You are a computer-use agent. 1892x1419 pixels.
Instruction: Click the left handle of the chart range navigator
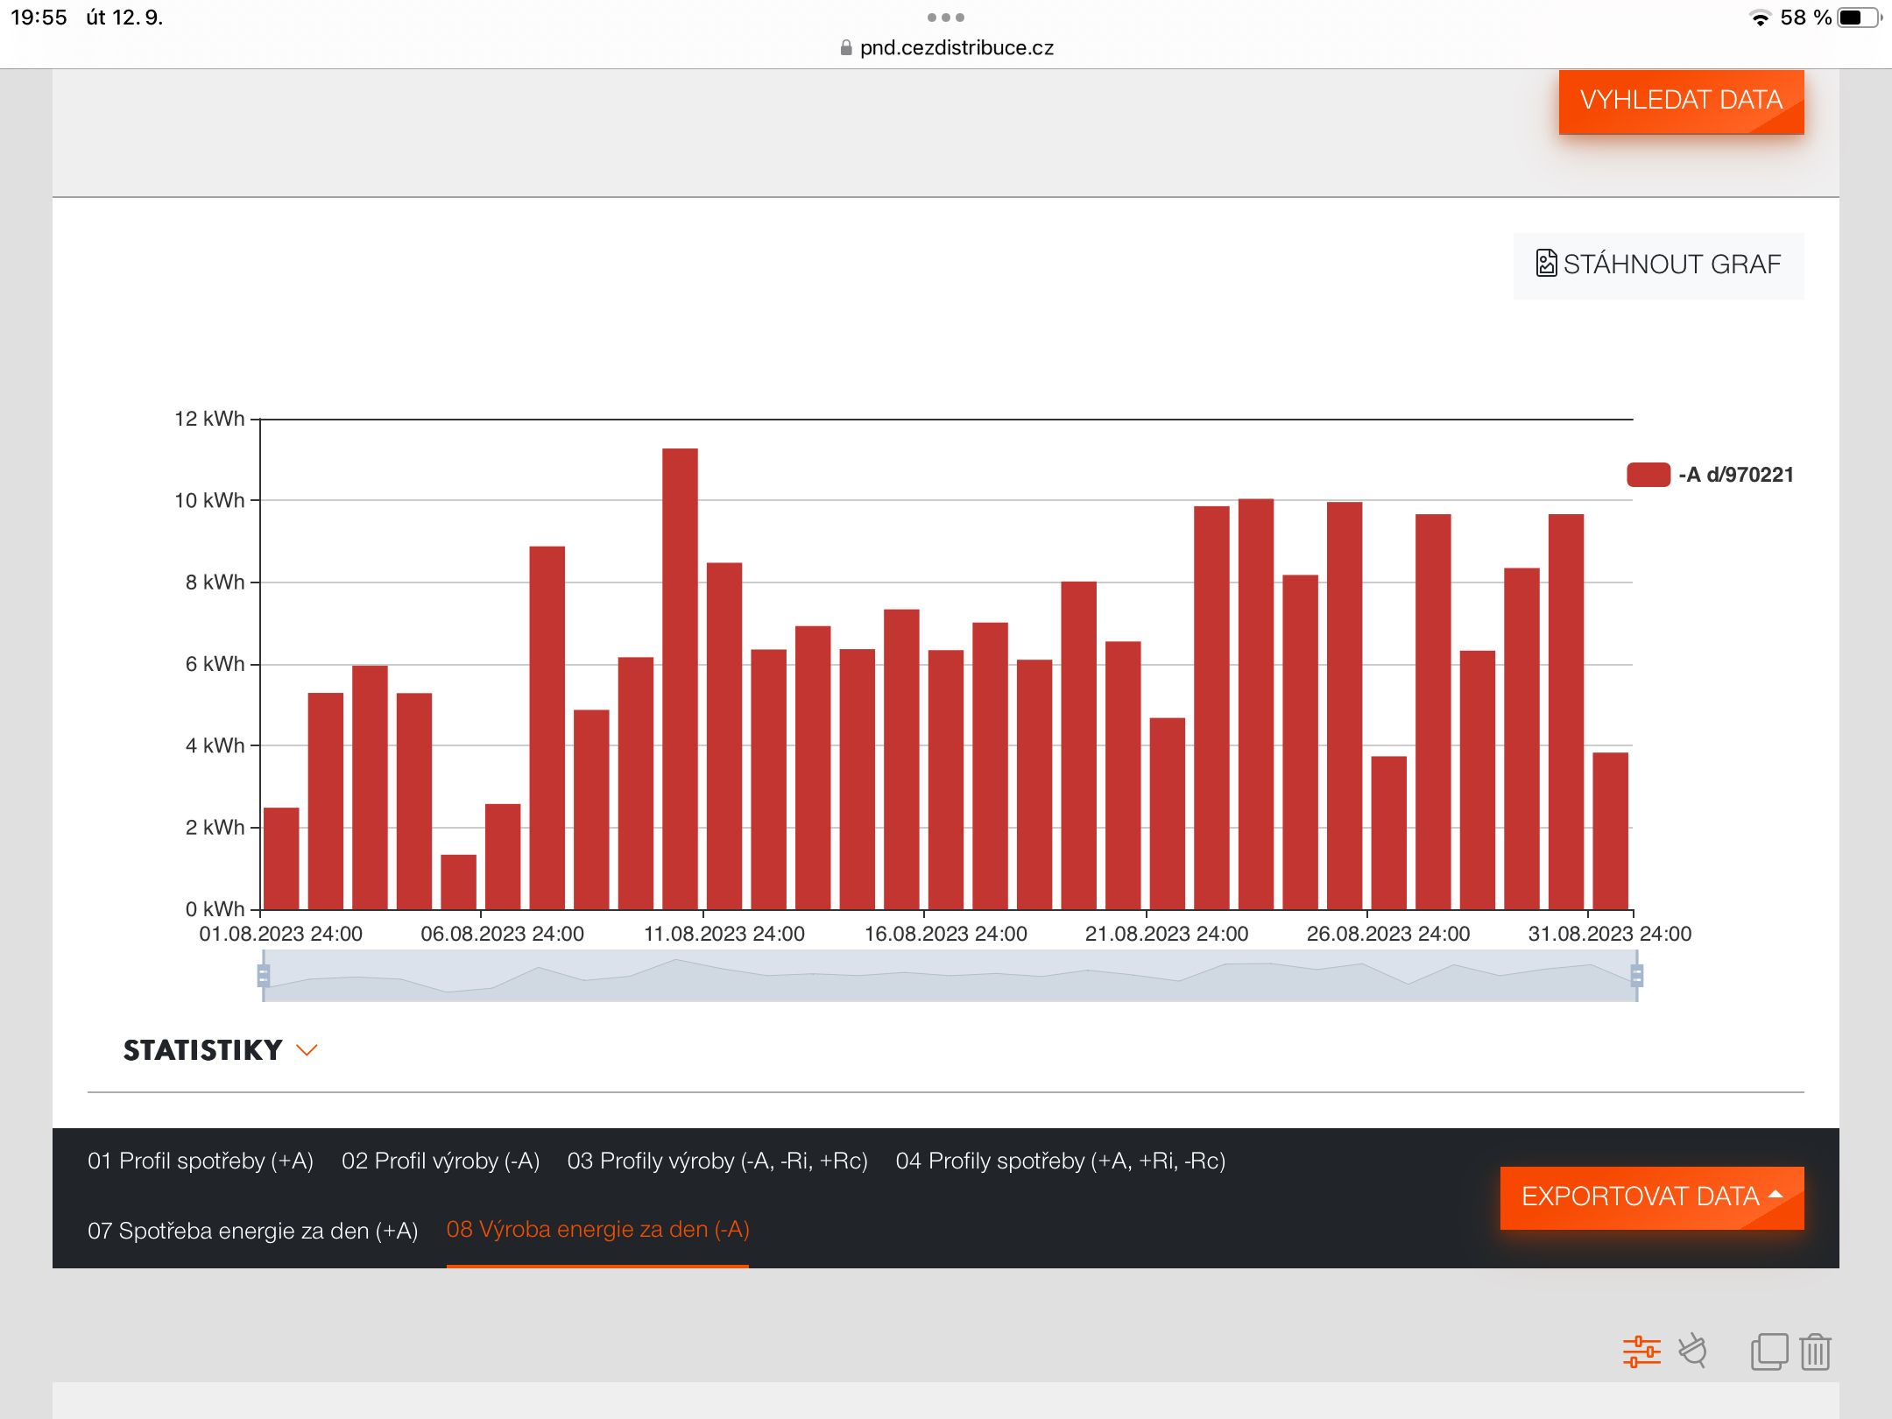[x=264, y=976]
